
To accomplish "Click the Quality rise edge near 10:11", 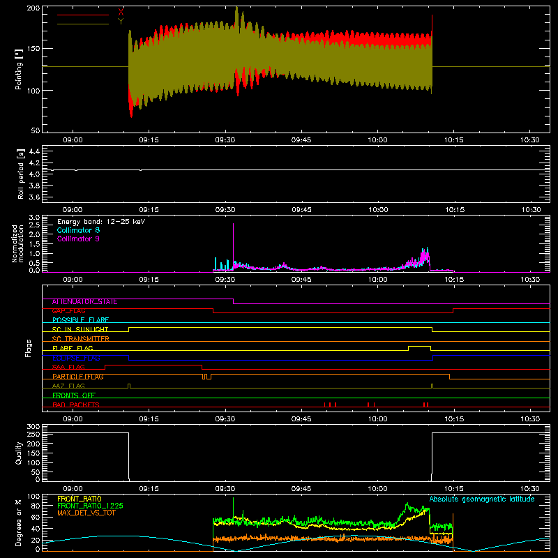I will (x=432, y=457).
